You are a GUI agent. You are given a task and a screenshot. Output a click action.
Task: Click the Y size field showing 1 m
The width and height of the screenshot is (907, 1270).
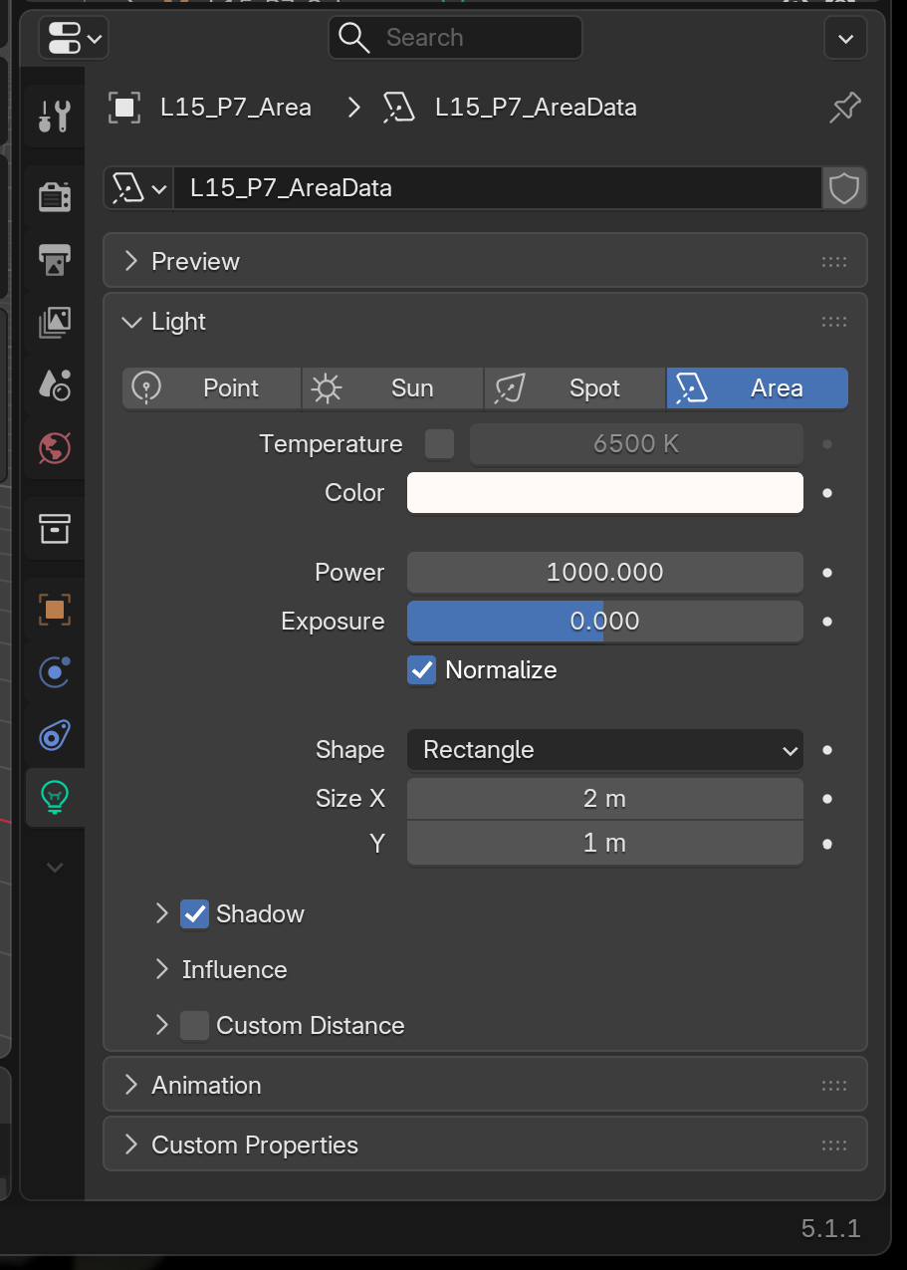[604, 844]
